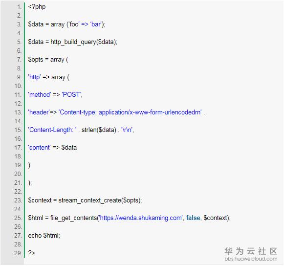Click line number 25 in the gutter

click(18, 218)
